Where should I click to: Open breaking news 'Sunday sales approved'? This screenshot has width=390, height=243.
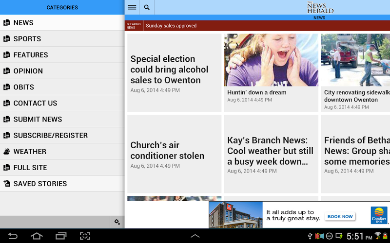click(171, 26)
